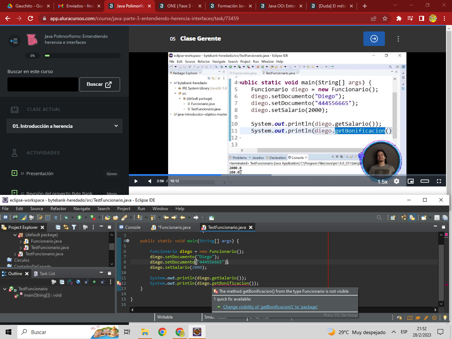
Task: Click the Pin Editor icon in Eclipse toolbar
Action: (x=211, y=218)
